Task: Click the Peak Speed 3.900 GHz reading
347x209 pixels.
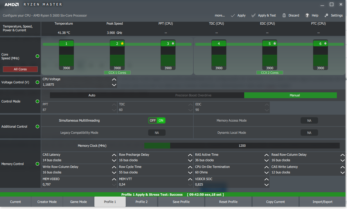Action: click(114, 33)
